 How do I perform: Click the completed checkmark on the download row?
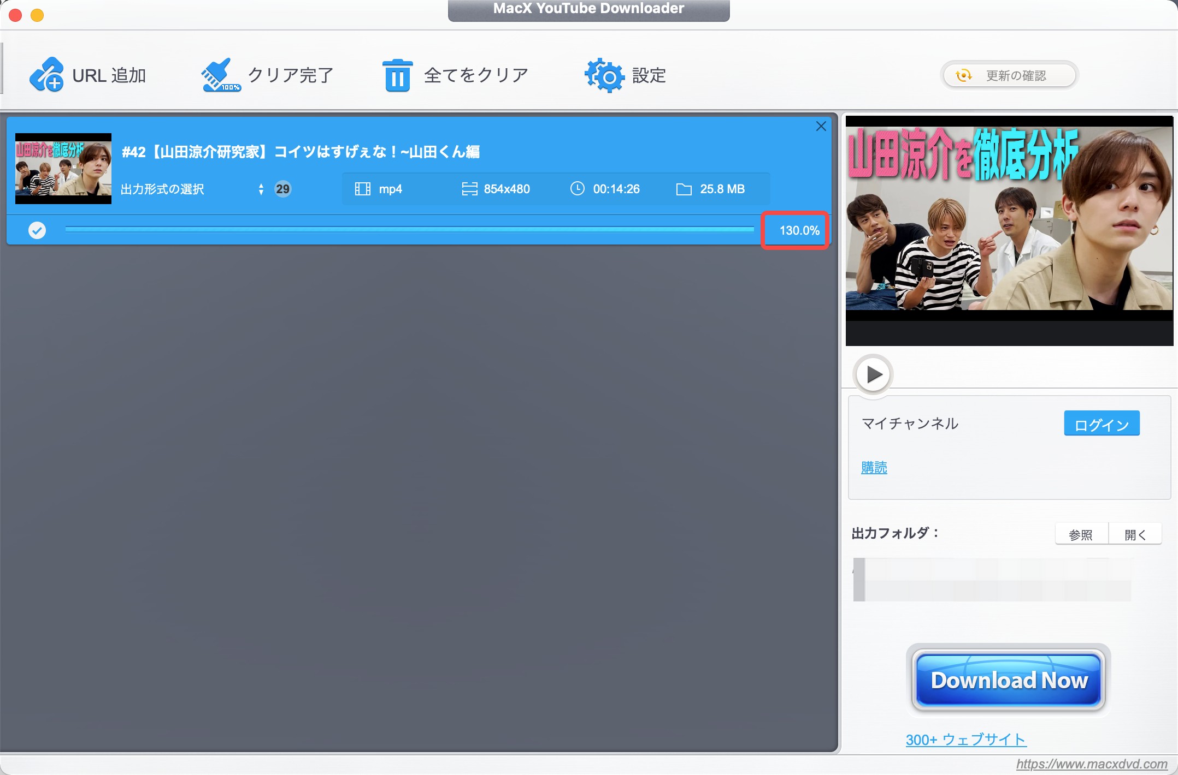(x=37, y=230)
